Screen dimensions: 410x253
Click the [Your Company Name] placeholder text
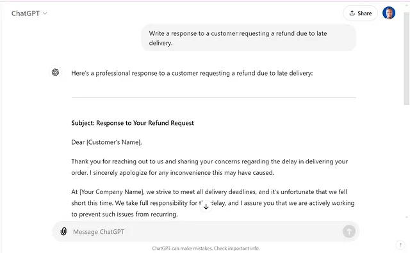[111, 192]
